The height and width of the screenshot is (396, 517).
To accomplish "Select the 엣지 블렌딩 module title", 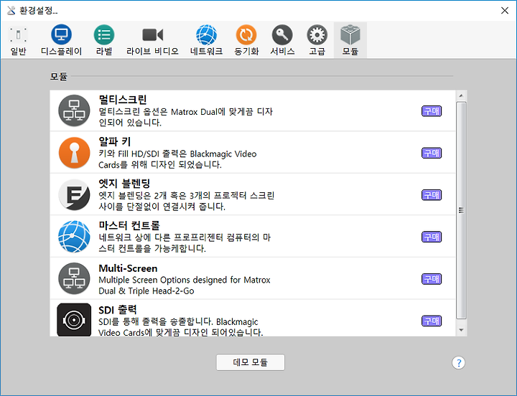I will 124,183.
